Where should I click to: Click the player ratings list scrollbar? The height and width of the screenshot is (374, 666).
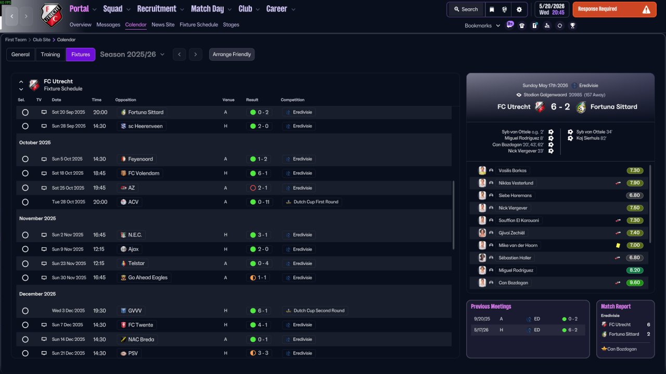pyautogui.click(x=651, y=204)
